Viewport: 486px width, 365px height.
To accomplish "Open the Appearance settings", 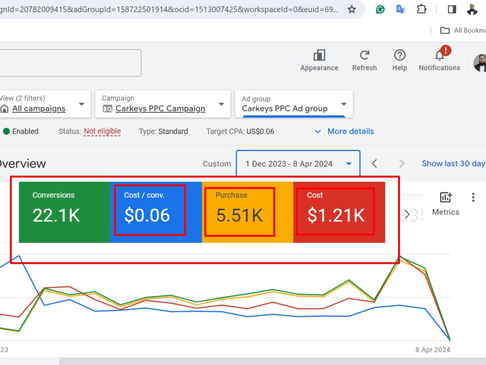I will pos(319,60).
